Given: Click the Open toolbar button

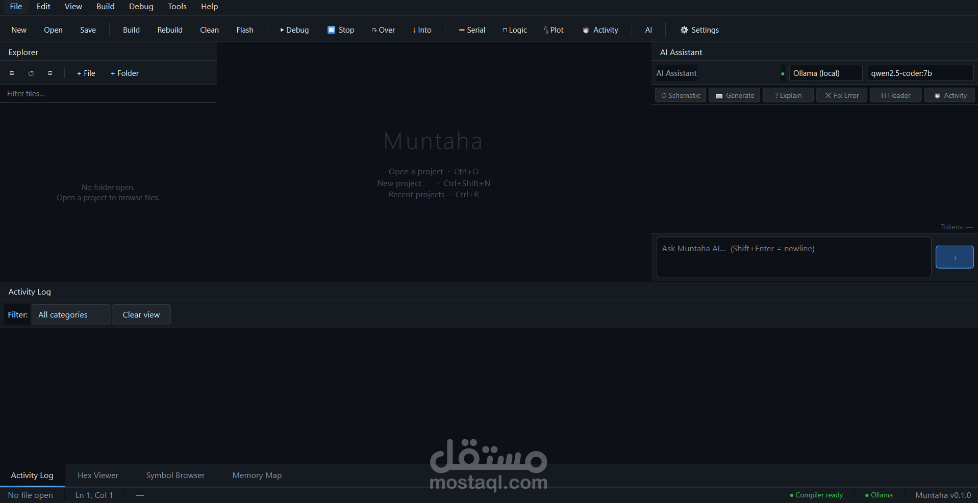Looking at the screenshot, I should pyautogui.click(x=53, y=30).
